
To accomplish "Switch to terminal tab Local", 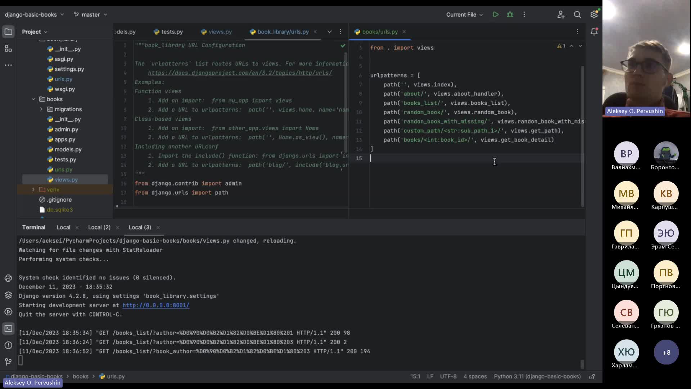I will click(63, 227).
